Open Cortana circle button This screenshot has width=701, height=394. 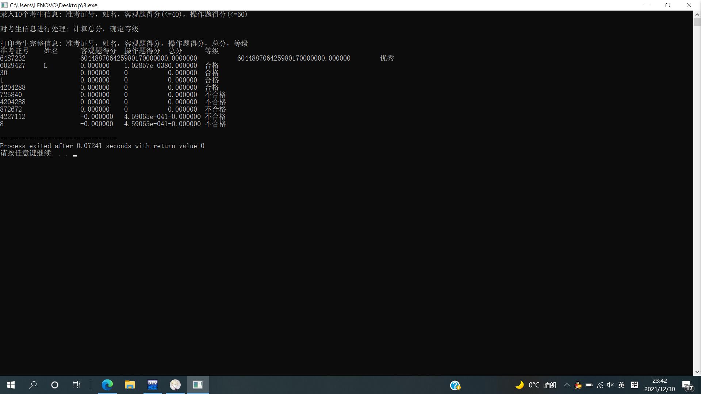click(55, 385)
